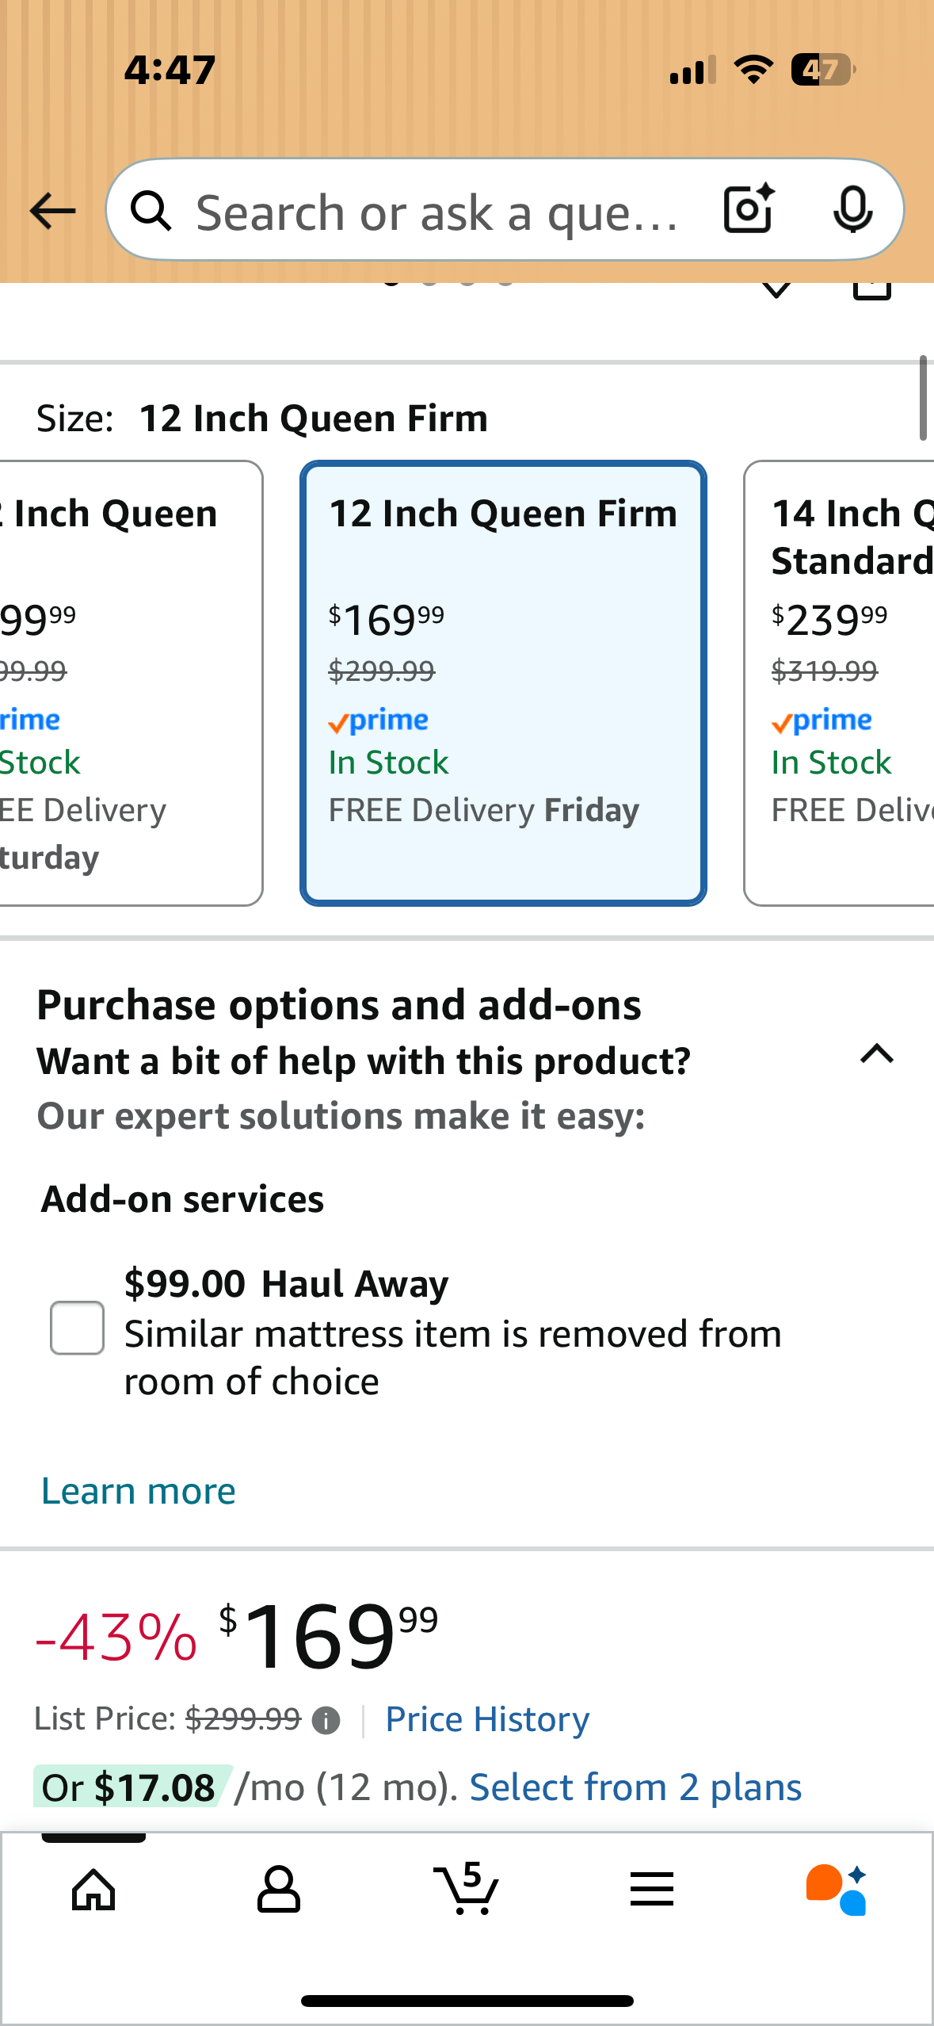This screenshot has width=934, height=2026.
Task: Type in the Search or ask a question field
Action: [436, 212]
